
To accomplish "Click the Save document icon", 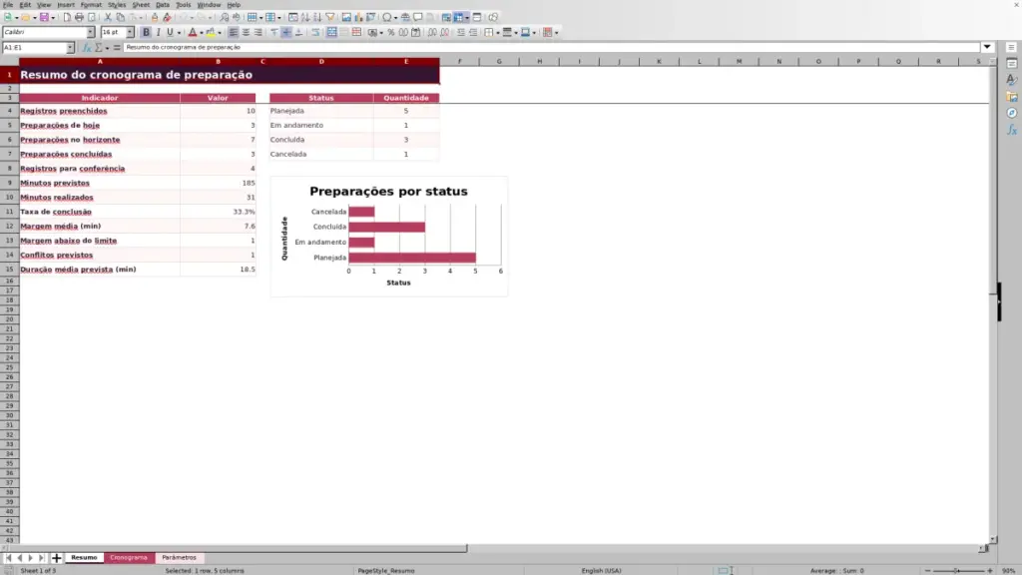I will coord(44,17).
